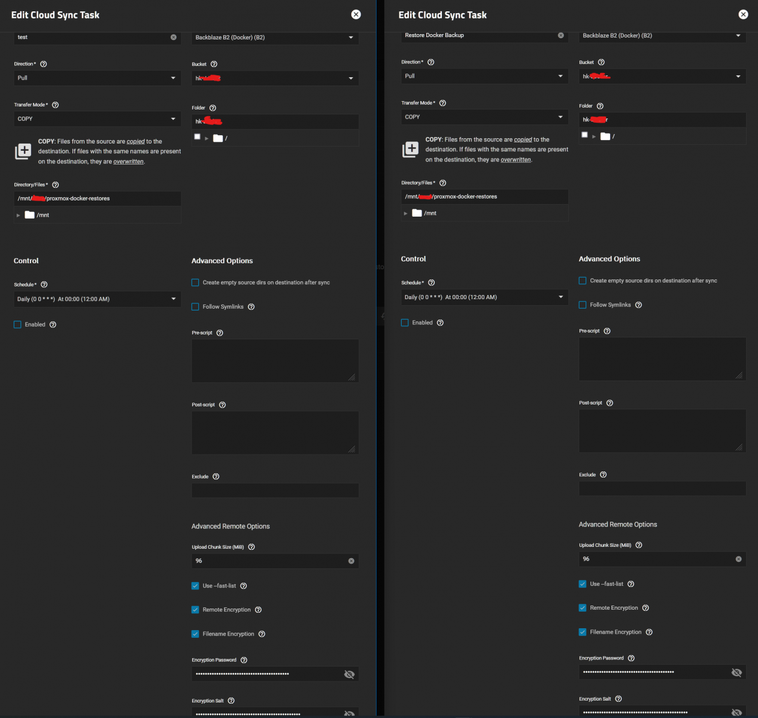Viewport: 758px width, 718px height.
Task: Show Schedule help tooltip in left dialog
Action: pos(44,285)
